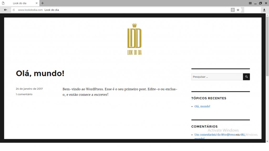Screen dimensions: 269x151
Task: Click the Tópicos Recentes heading
Action: coord(209,98)
